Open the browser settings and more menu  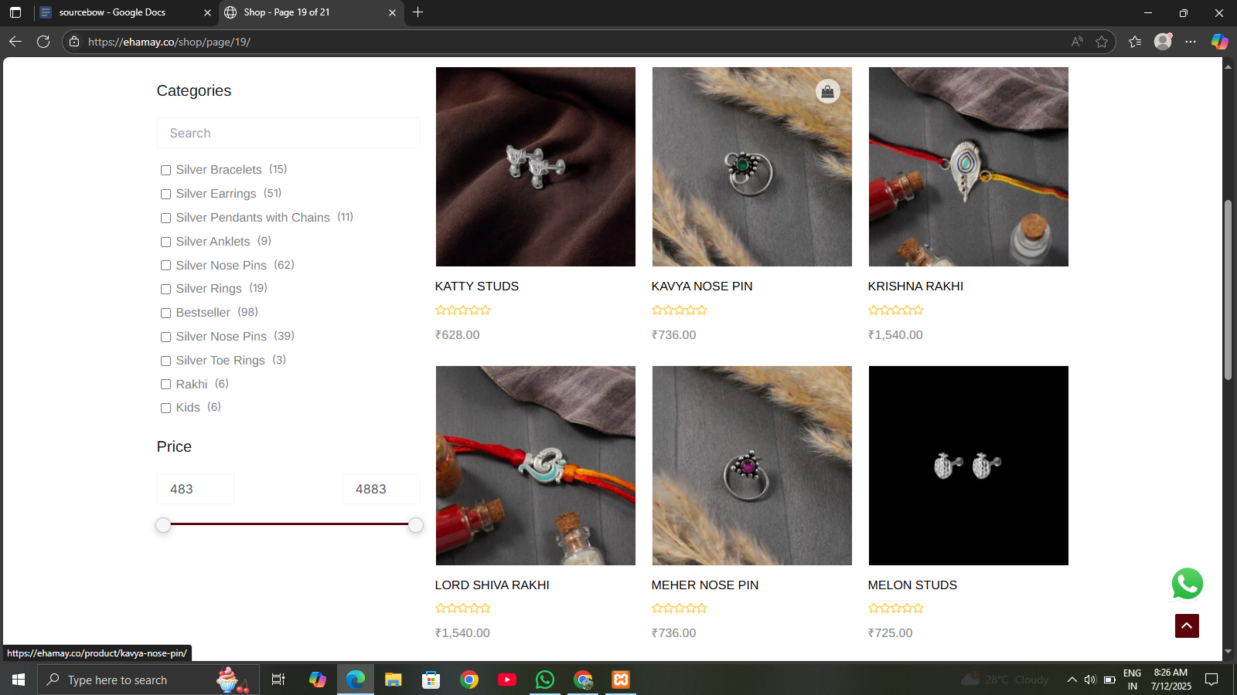pyautogui.click(x=1191, y=42)
